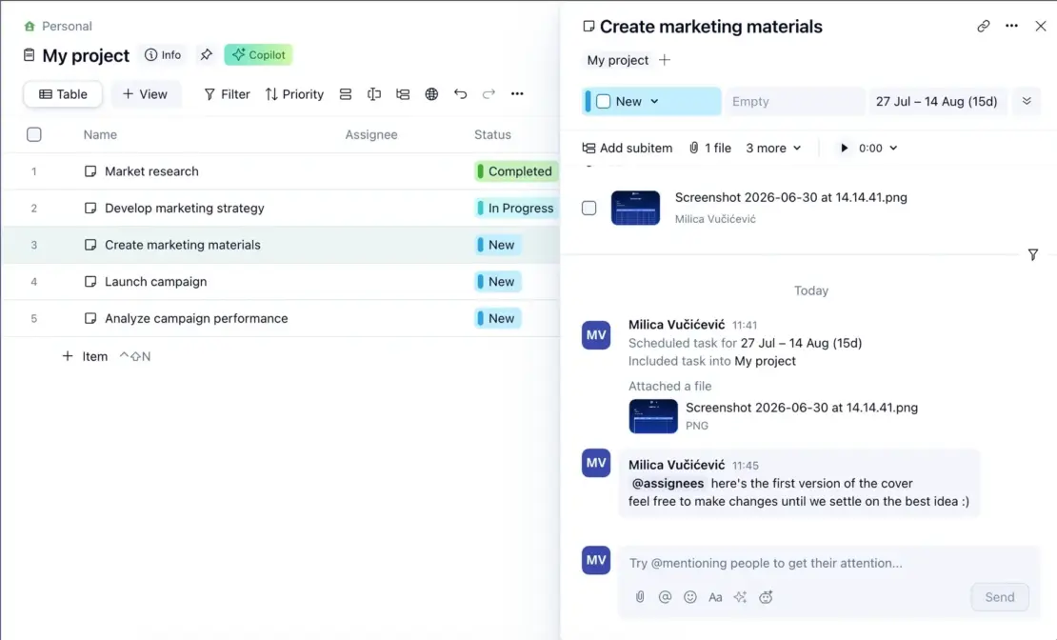This screenshot has width=1057, height=640.
Task: Sort by Priority
Action: [x=294, y=94]
